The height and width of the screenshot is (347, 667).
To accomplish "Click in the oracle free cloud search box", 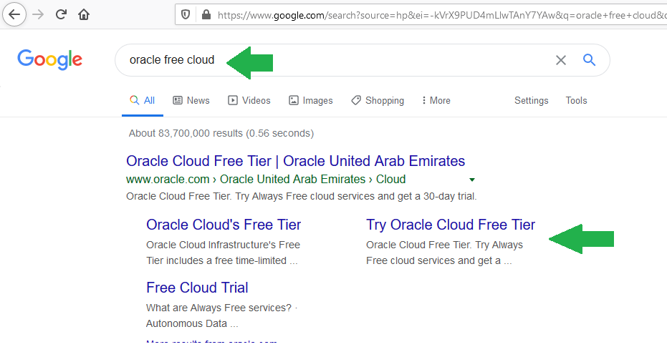I will tap(332, 60).
